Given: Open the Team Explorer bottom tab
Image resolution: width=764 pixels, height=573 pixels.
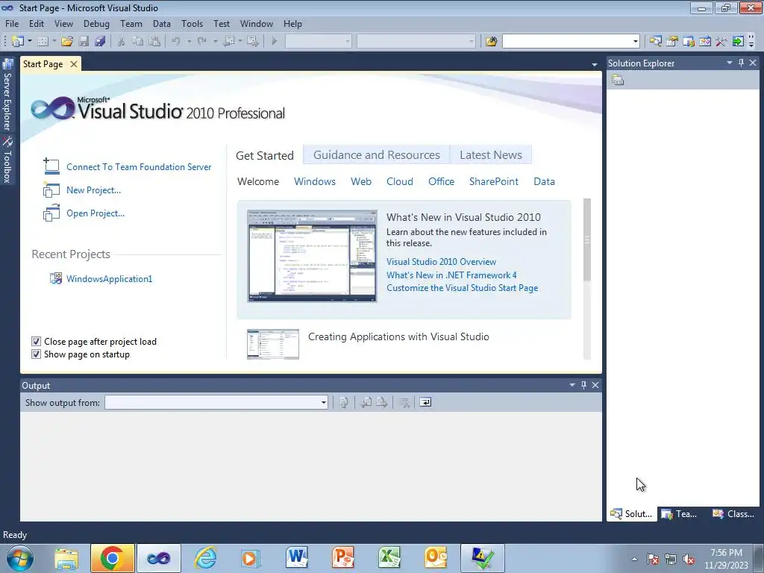Looking at the screenshot, I should [680, 513].
